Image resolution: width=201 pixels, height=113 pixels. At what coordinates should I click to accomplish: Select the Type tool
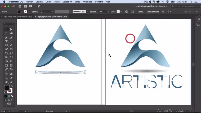pos(6,41)
